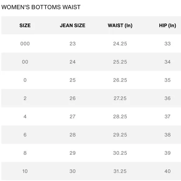181x181 pixels.
Task: Click the HIP (In) column header
Action: 168,26
